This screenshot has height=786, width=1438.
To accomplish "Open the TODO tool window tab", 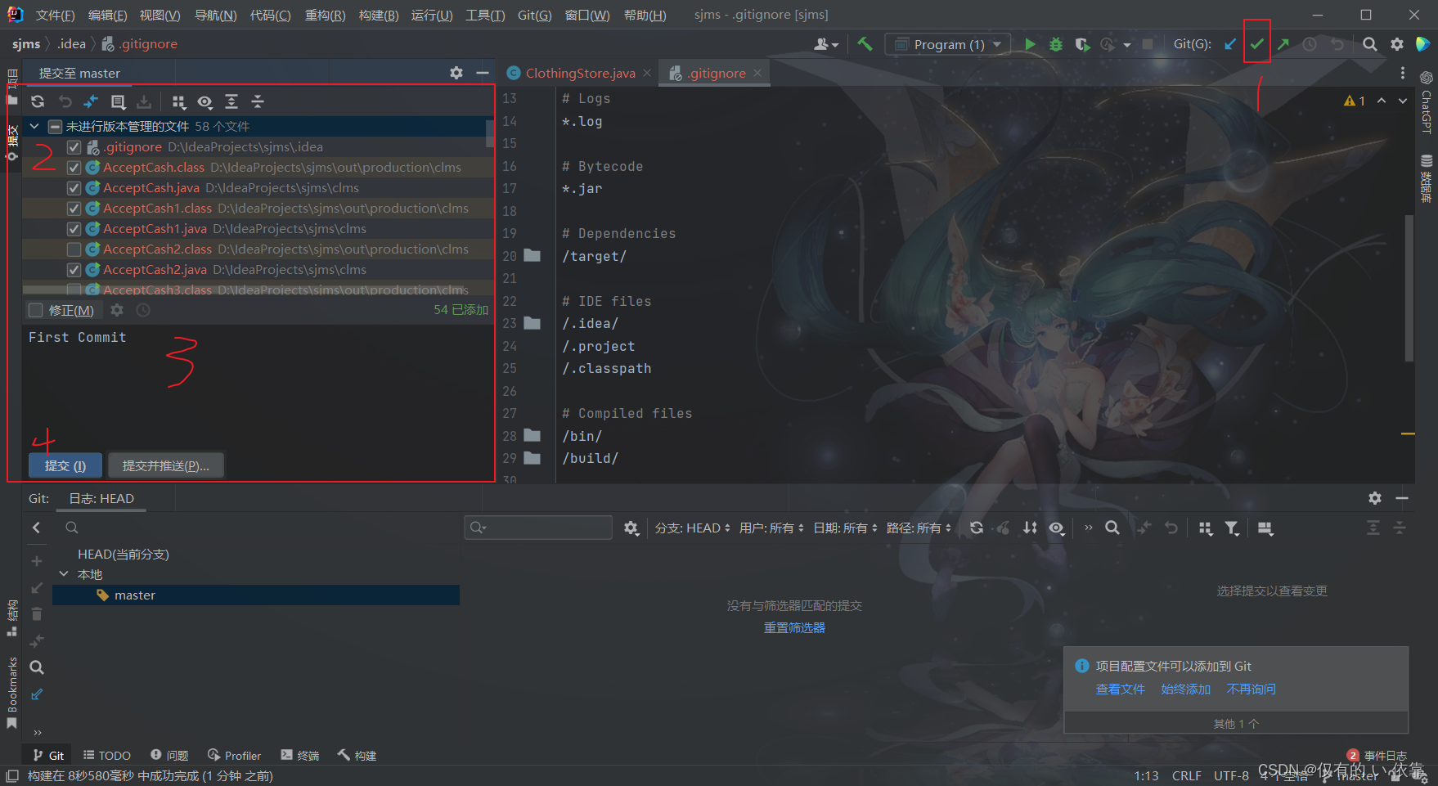I will pyautogui.click(x=106, y=756).
